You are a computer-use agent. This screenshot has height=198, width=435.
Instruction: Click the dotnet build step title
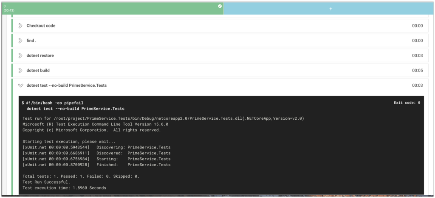(38, 70)
